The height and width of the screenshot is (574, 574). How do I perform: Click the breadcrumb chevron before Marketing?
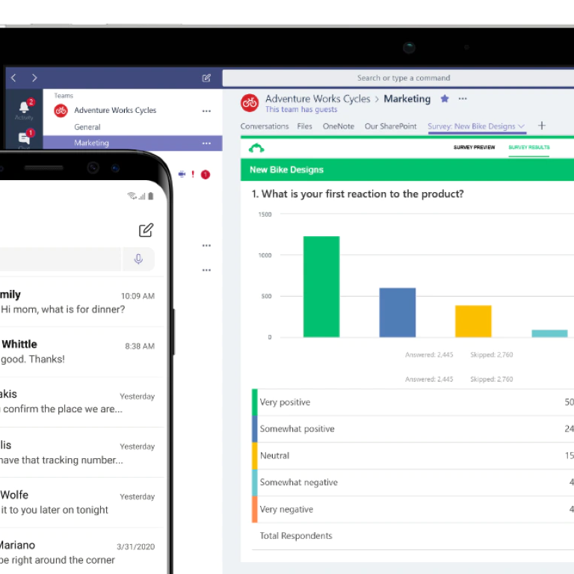[x=377, y=99]
